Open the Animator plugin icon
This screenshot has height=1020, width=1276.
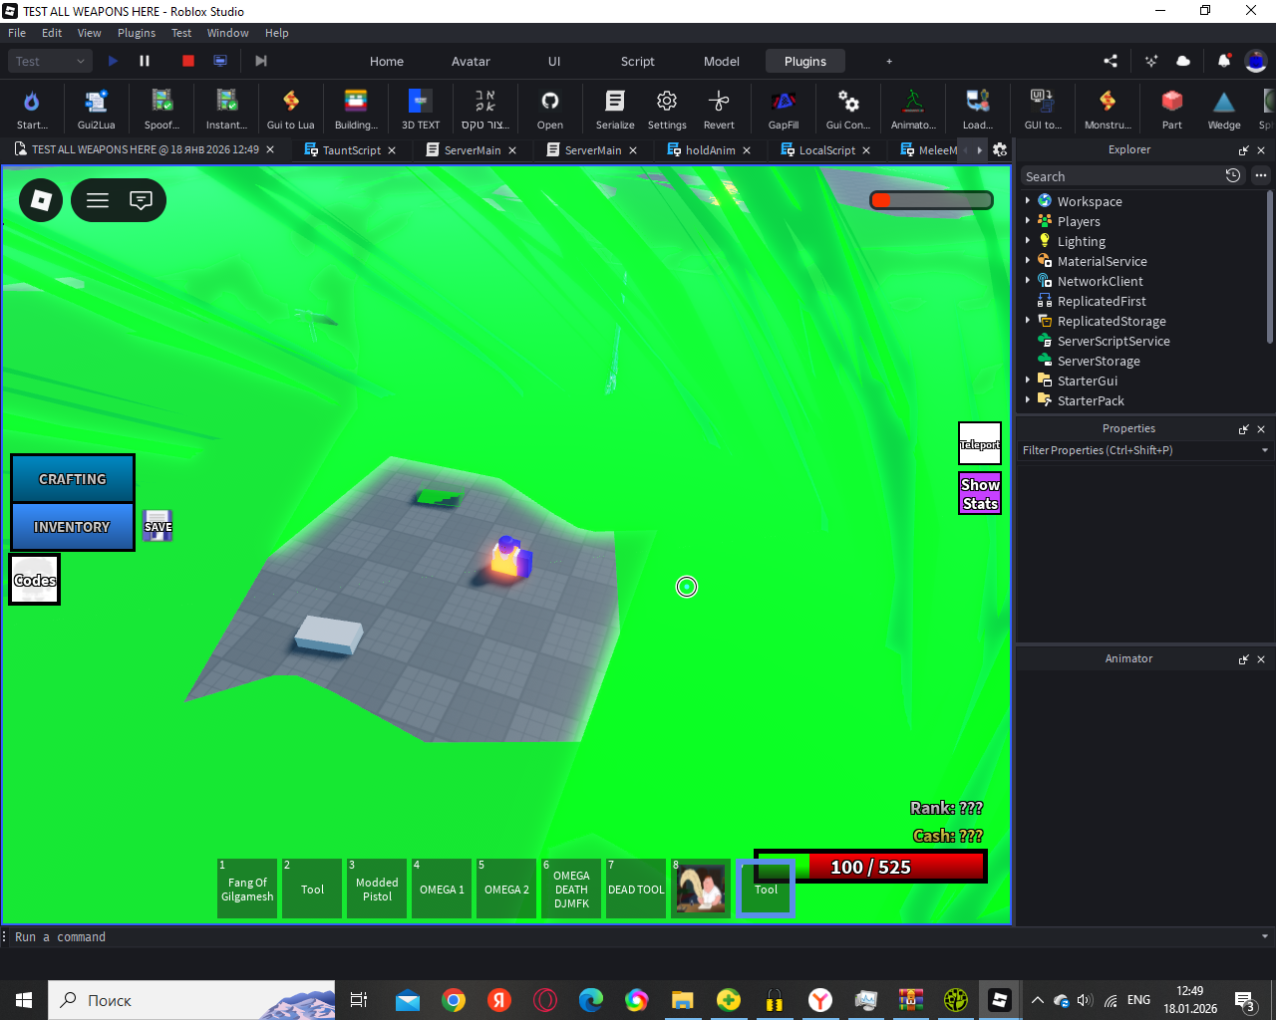tap(913, 108)
